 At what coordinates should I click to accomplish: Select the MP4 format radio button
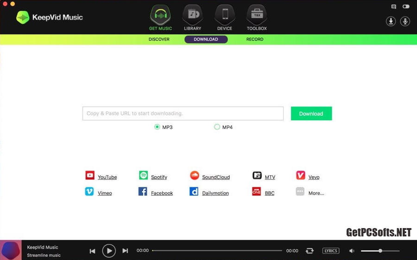pyautogui.click(x=217, y=127)
